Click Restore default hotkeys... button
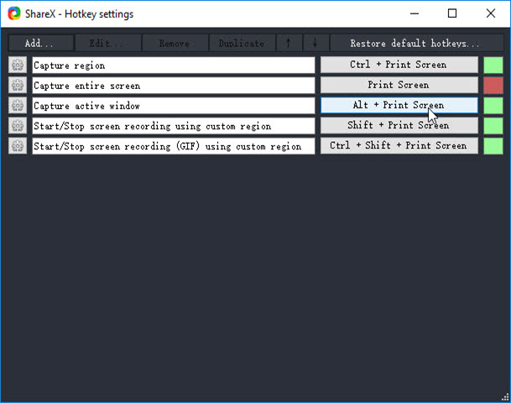511x403 pixels. 417,43
